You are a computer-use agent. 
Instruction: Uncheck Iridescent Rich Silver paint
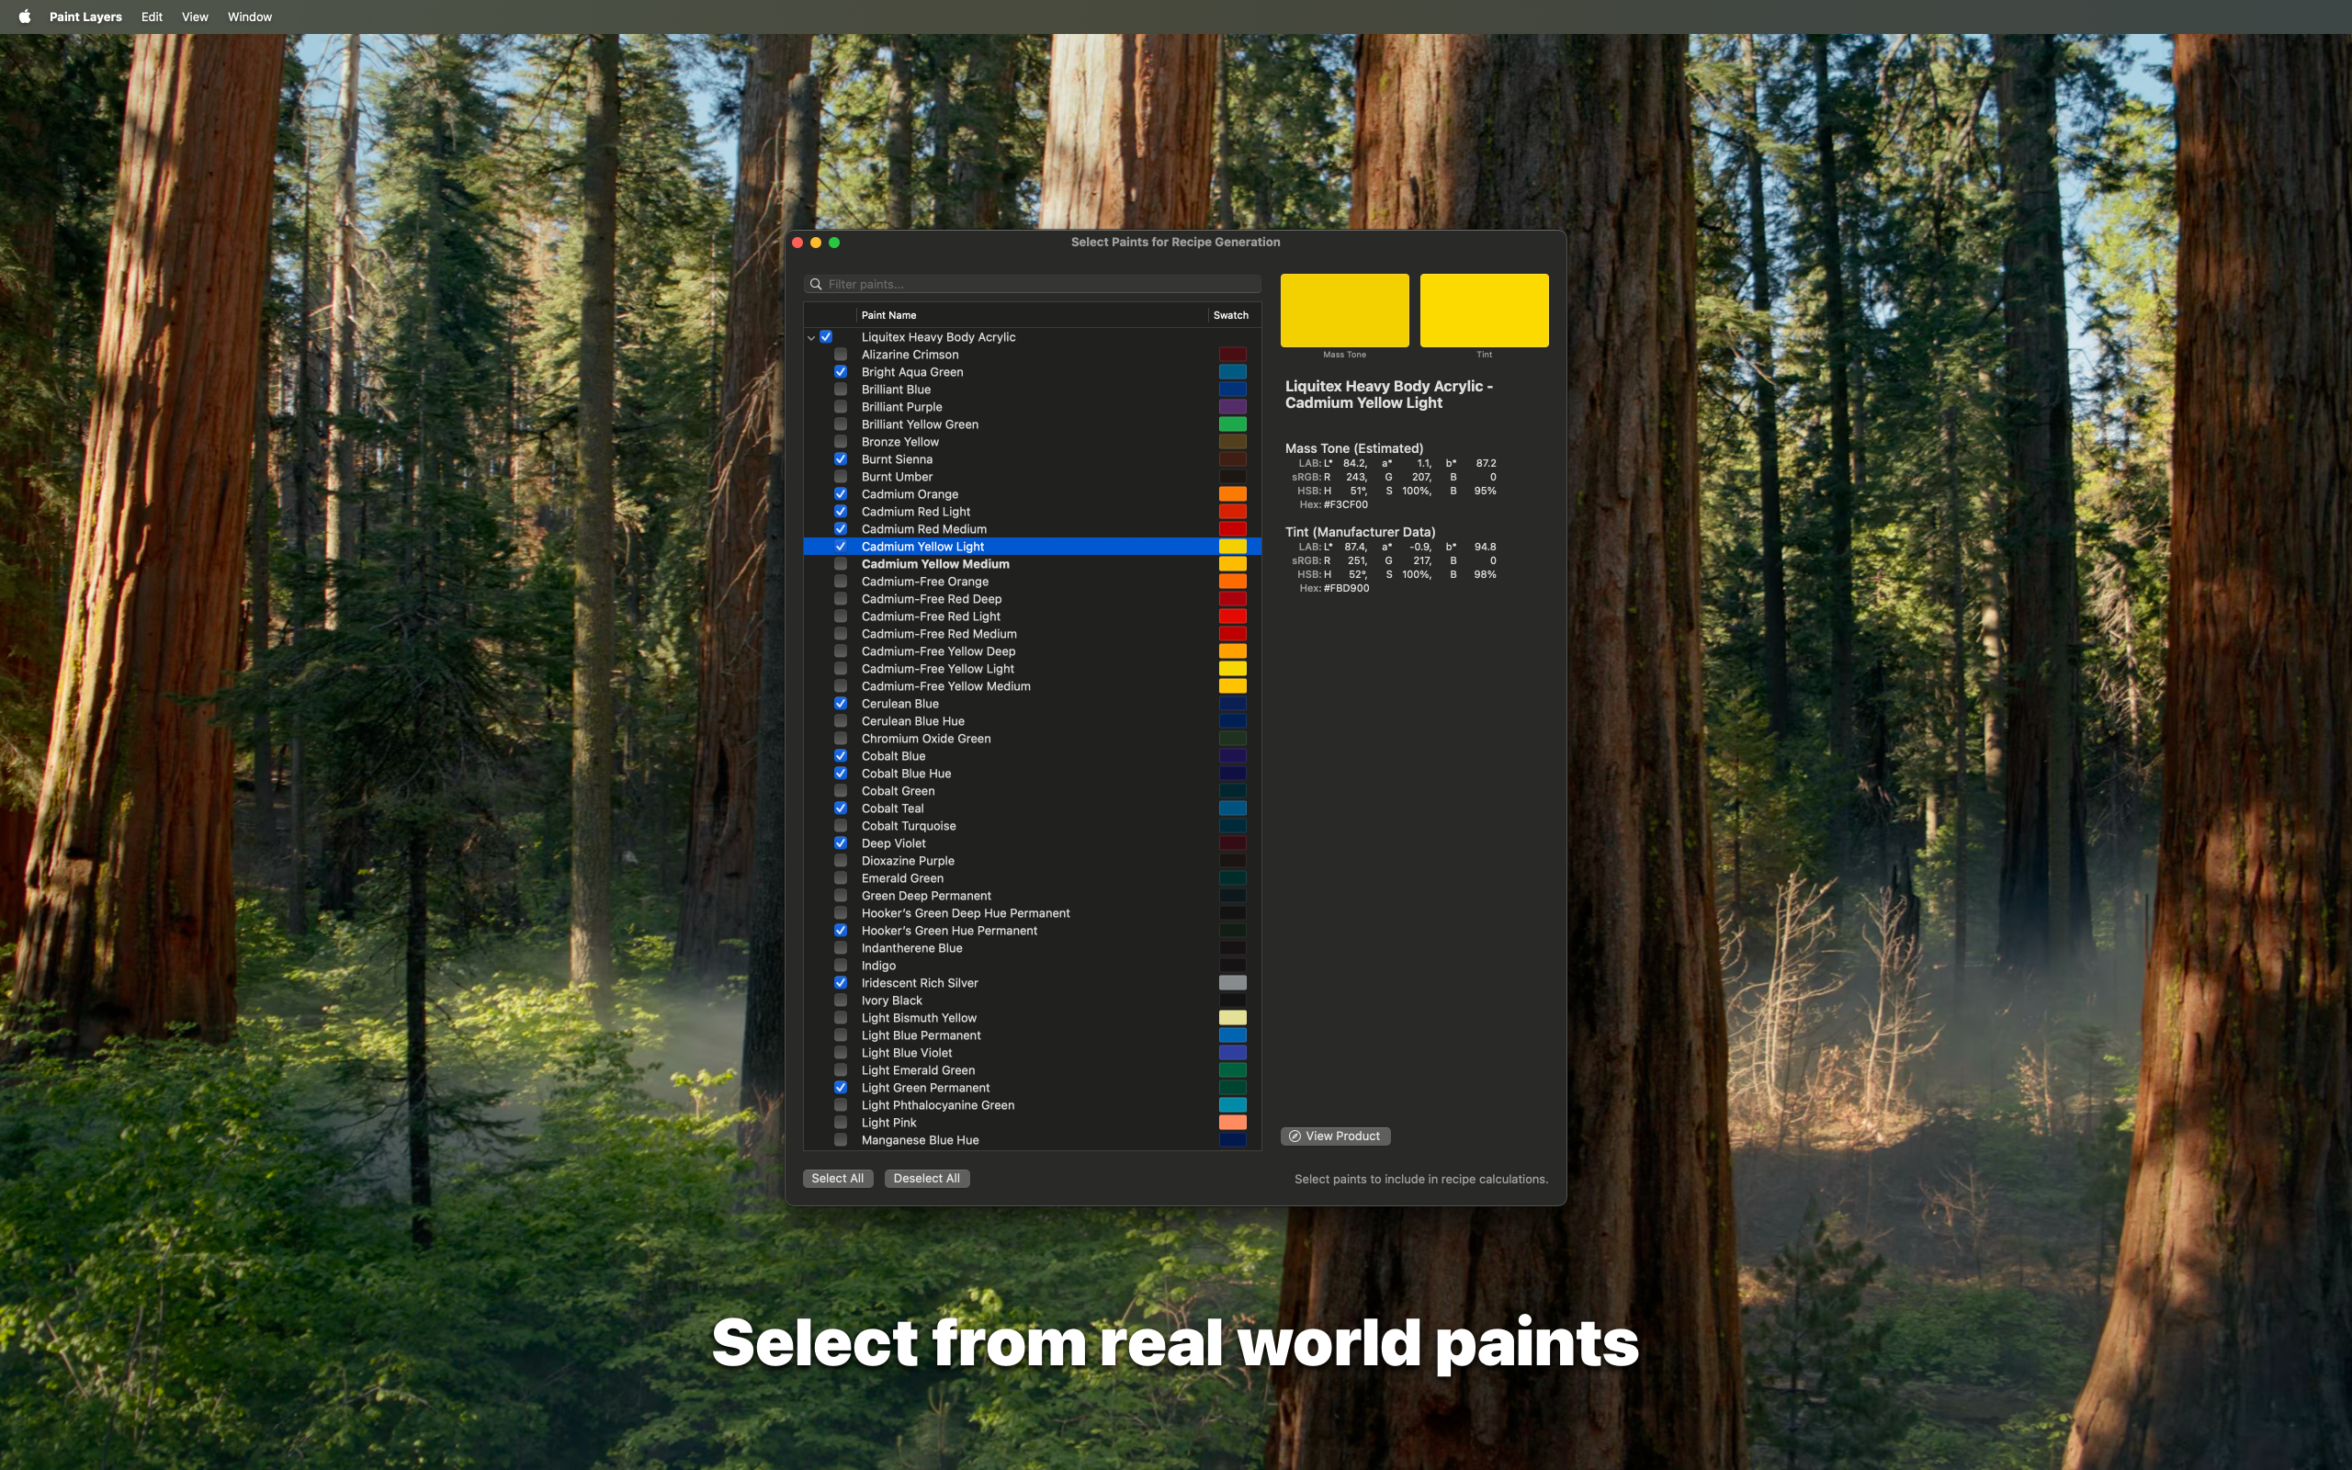tap(842, 983)
